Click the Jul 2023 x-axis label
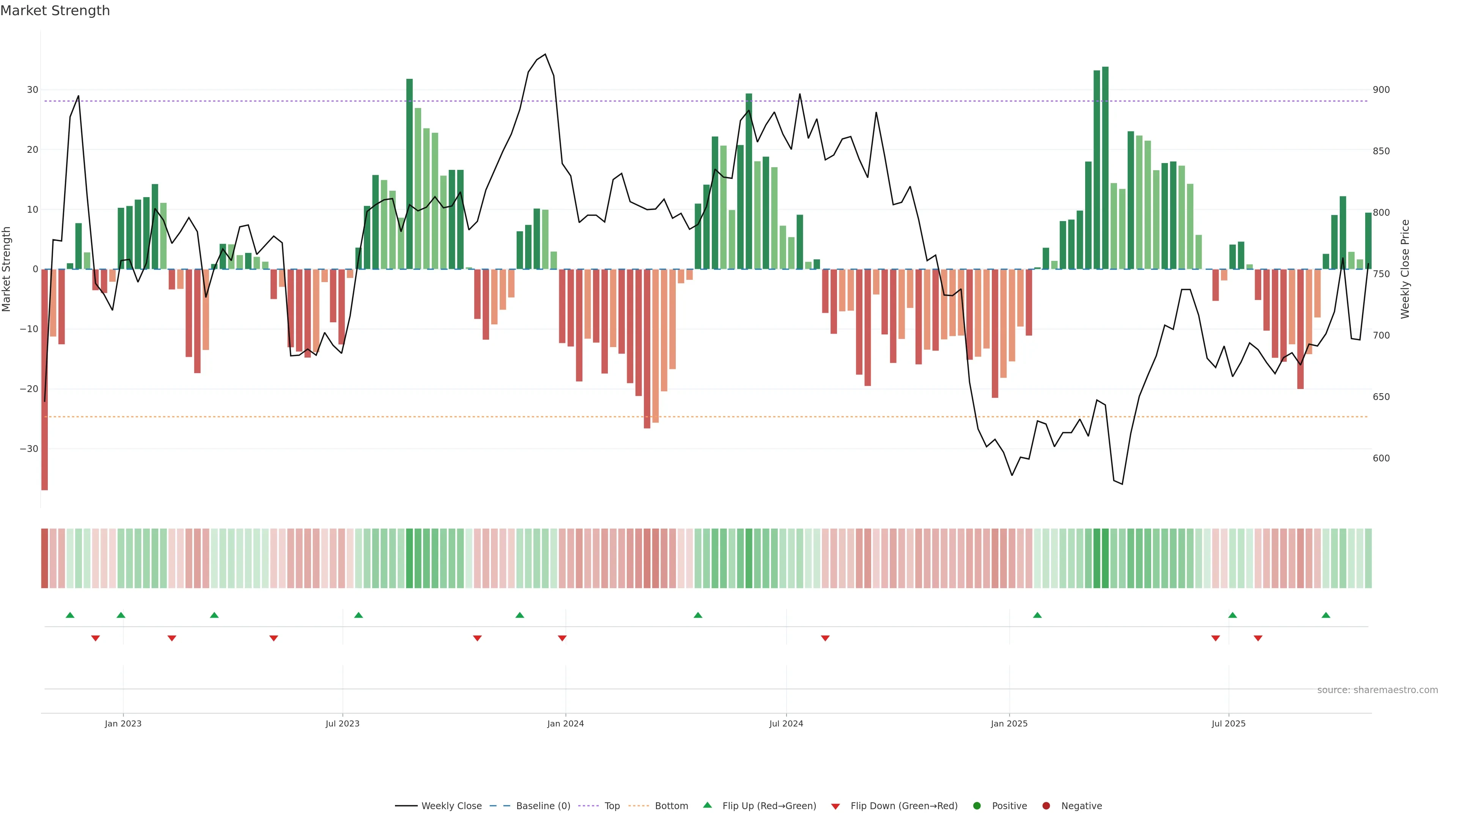 (342, 723)
